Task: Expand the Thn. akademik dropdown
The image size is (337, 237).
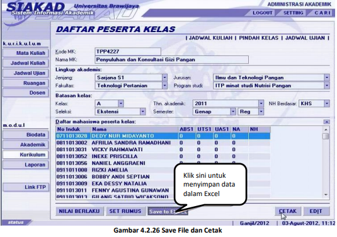Action: click(x=261, y=103)
